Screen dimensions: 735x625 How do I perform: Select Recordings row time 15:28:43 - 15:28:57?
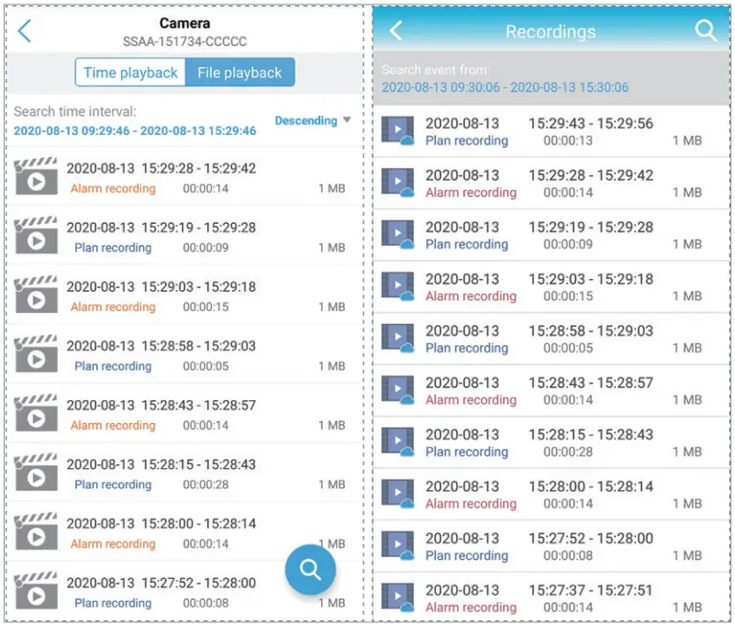(591, 383)
